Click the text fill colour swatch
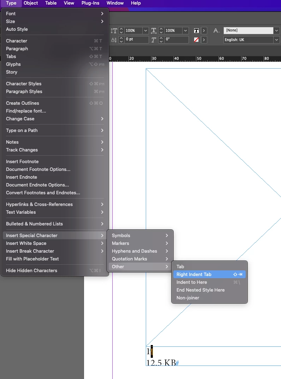The height and width of the screenshot is (379, 281). 196,31
